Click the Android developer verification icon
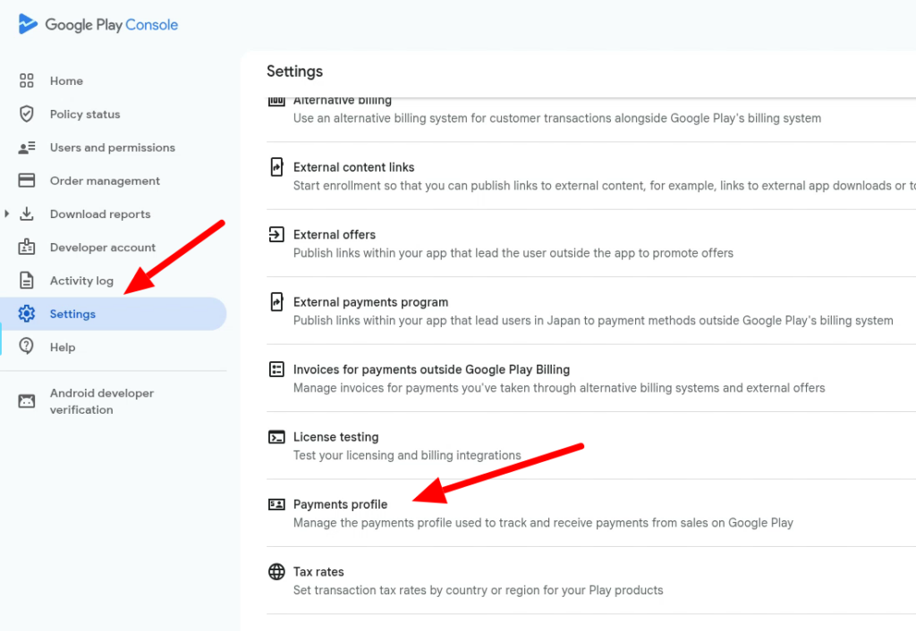This screenshot has width=916, height=631. [x=27, y=401]
